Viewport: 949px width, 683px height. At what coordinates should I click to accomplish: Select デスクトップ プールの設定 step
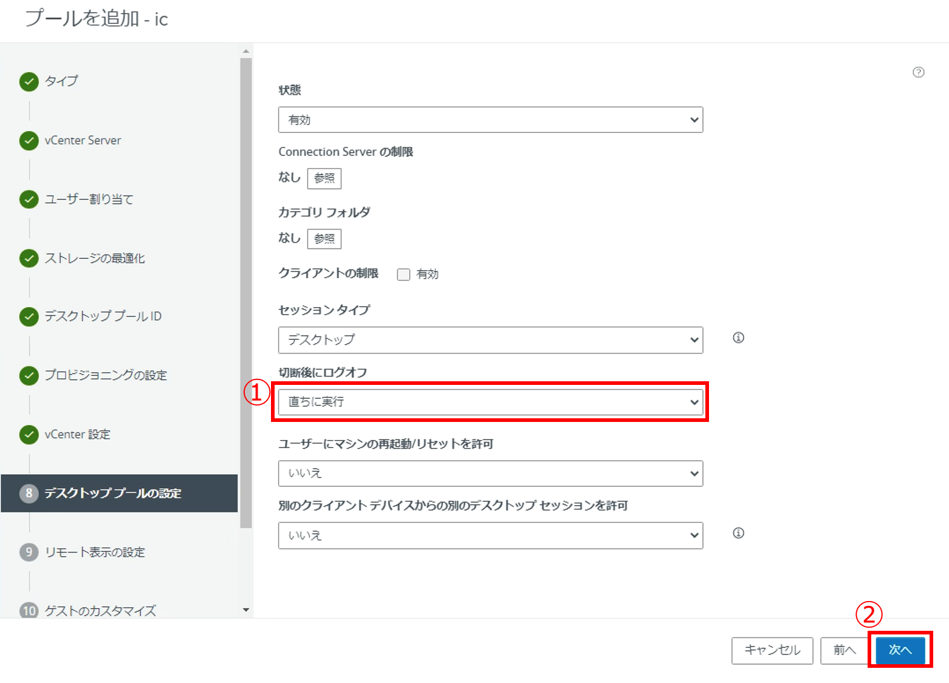tap(112, 493)
